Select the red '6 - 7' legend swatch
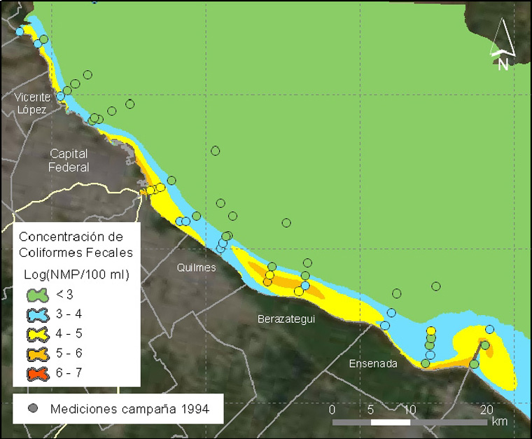 35,373
